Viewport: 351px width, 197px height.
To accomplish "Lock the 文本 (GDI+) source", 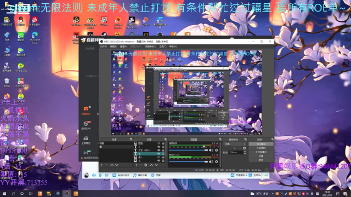I will click(x=163, y=150).
